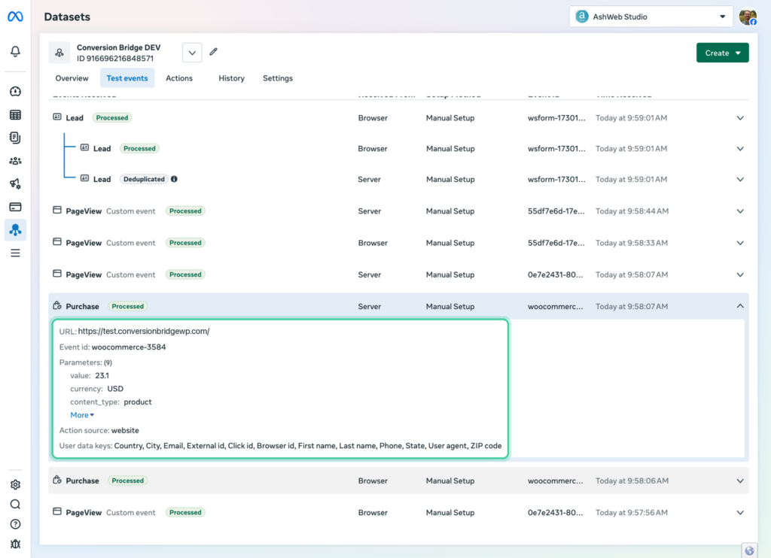Expand the nested Lead Browser row
This screenshot has width=771, height=558.
(x=739, y=148)
